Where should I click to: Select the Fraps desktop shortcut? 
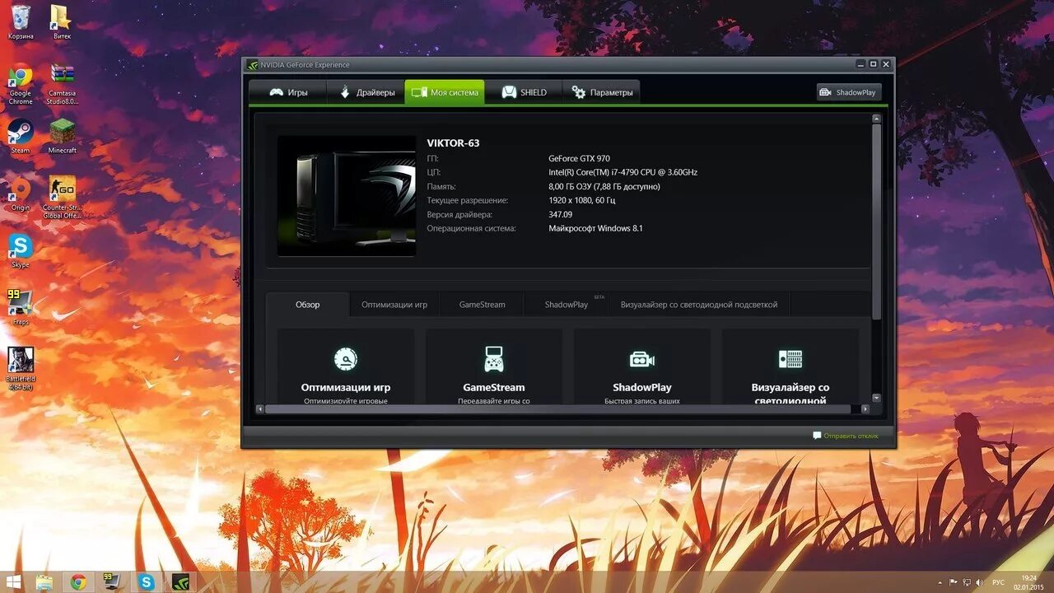coord(21,307)
